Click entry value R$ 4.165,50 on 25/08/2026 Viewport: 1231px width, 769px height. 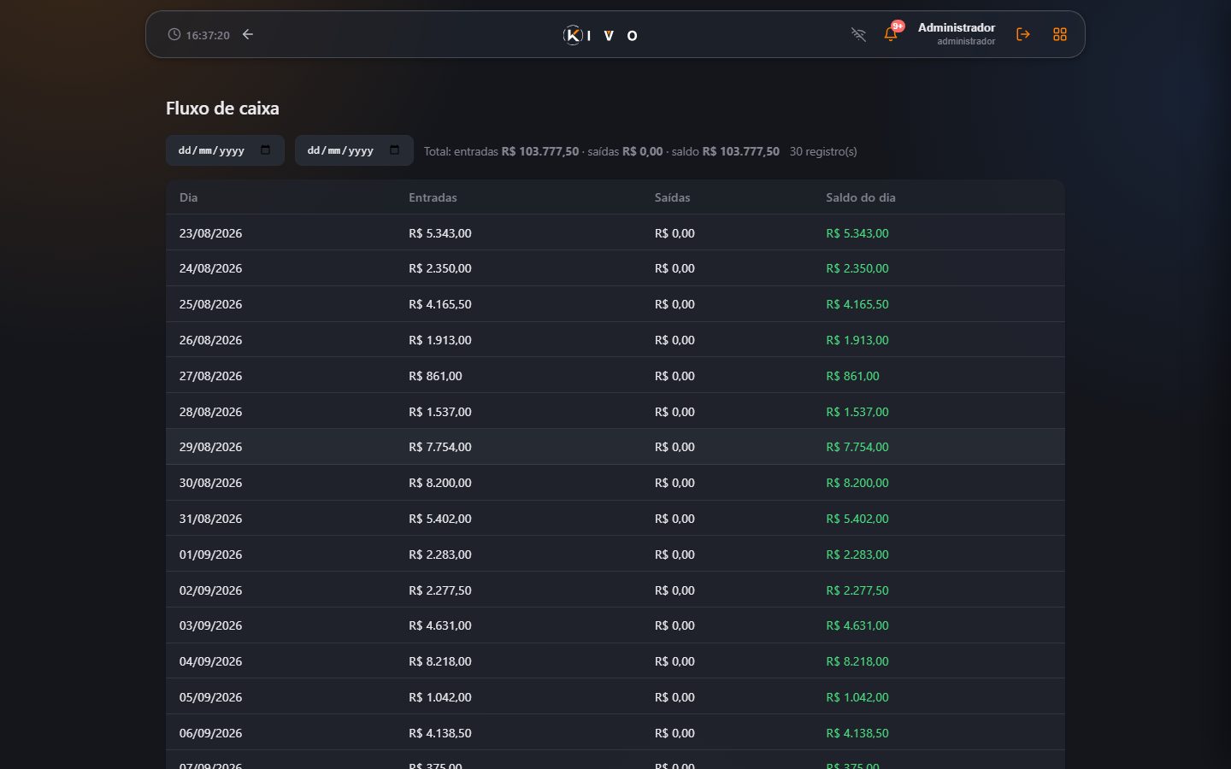439,304
